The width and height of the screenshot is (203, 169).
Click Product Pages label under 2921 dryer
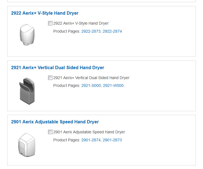[67, 85]
